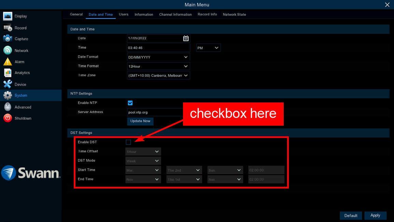Open the Display section icon
This screenshot has width=394, height=222.
8,16
